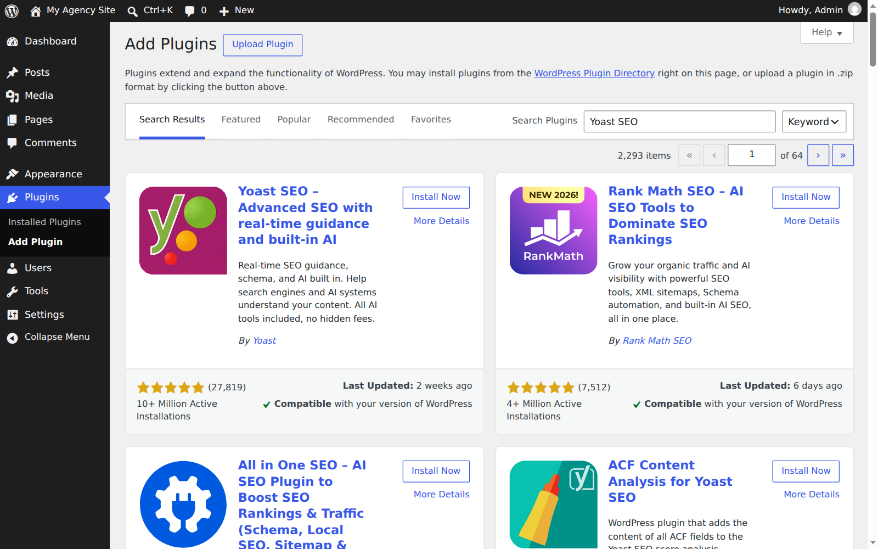The height and width of the screenshot is (549, 878).
Task: Switch to Recommended tab
Action: [x=361, y=120]
